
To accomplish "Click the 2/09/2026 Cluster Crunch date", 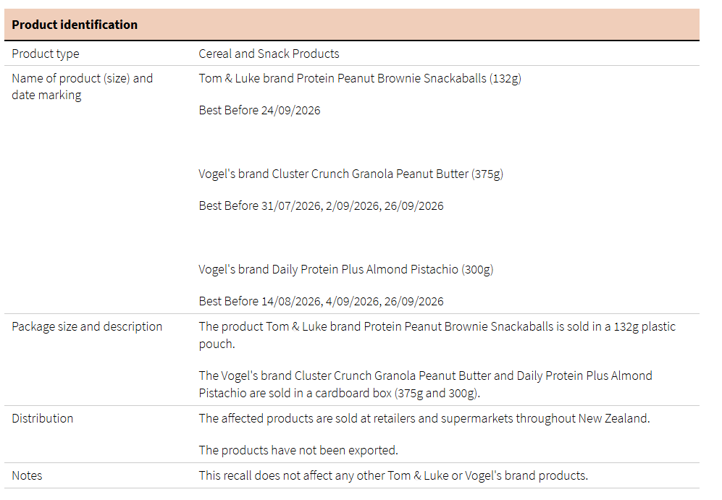I will click(x=353, y=205).
